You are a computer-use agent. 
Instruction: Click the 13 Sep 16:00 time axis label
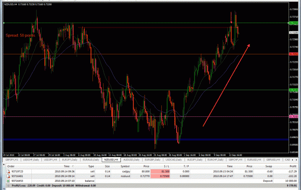tap(235, 155)
